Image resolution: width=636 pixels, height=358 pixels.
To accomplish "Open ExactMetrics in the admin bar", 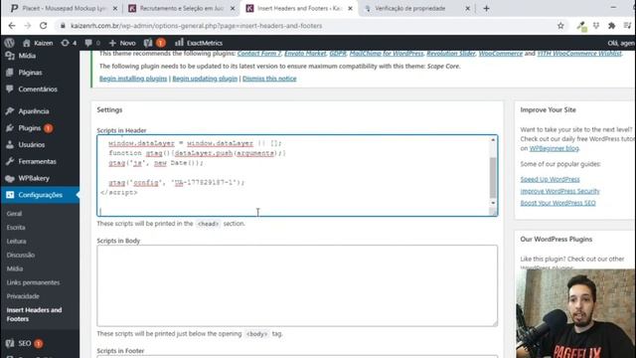I will 199,43.
